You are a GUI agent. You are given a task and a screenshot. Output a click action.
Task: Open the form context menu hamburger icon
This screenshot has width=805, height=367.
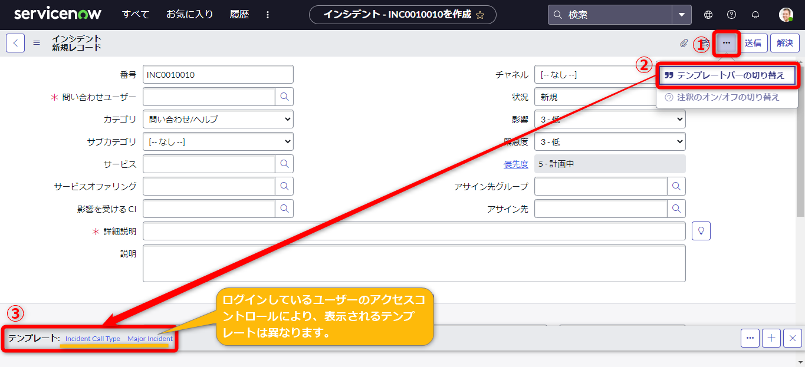click(x=35, y=42)
